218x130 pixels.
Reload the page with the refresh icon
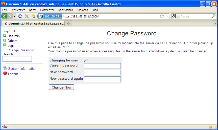pos(20,16)
